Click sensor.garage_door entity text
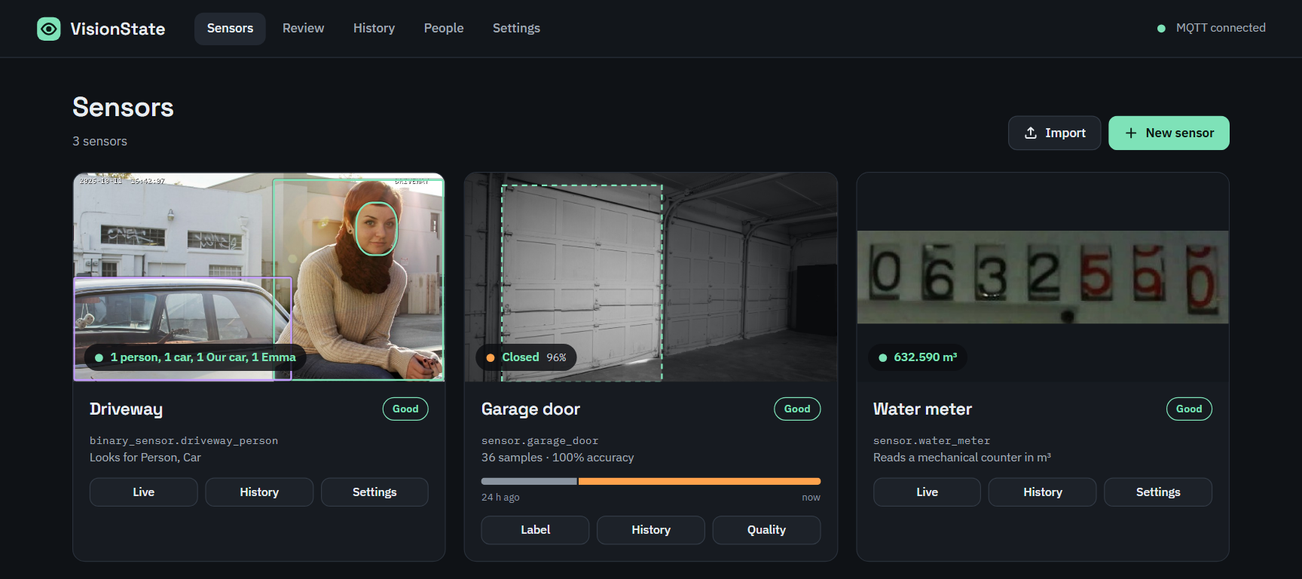Viewport: 1302px width, 579px height. point(540,441)
